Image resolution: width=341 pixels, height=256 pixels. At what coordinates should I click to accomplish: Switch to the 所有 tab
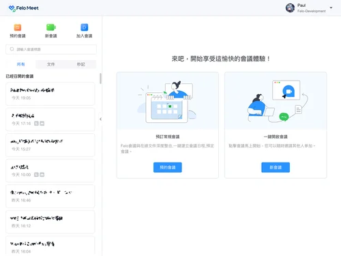(x=20, y=64)
